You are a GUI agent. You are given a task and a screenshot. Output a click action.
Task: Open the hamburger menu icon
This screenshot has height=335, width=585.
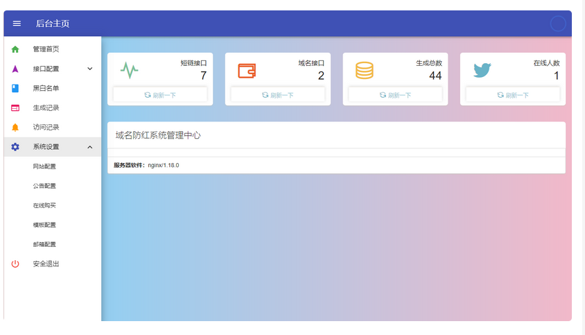tap(17, 24)
